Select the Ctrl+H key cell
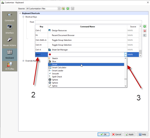 [41, 45]
